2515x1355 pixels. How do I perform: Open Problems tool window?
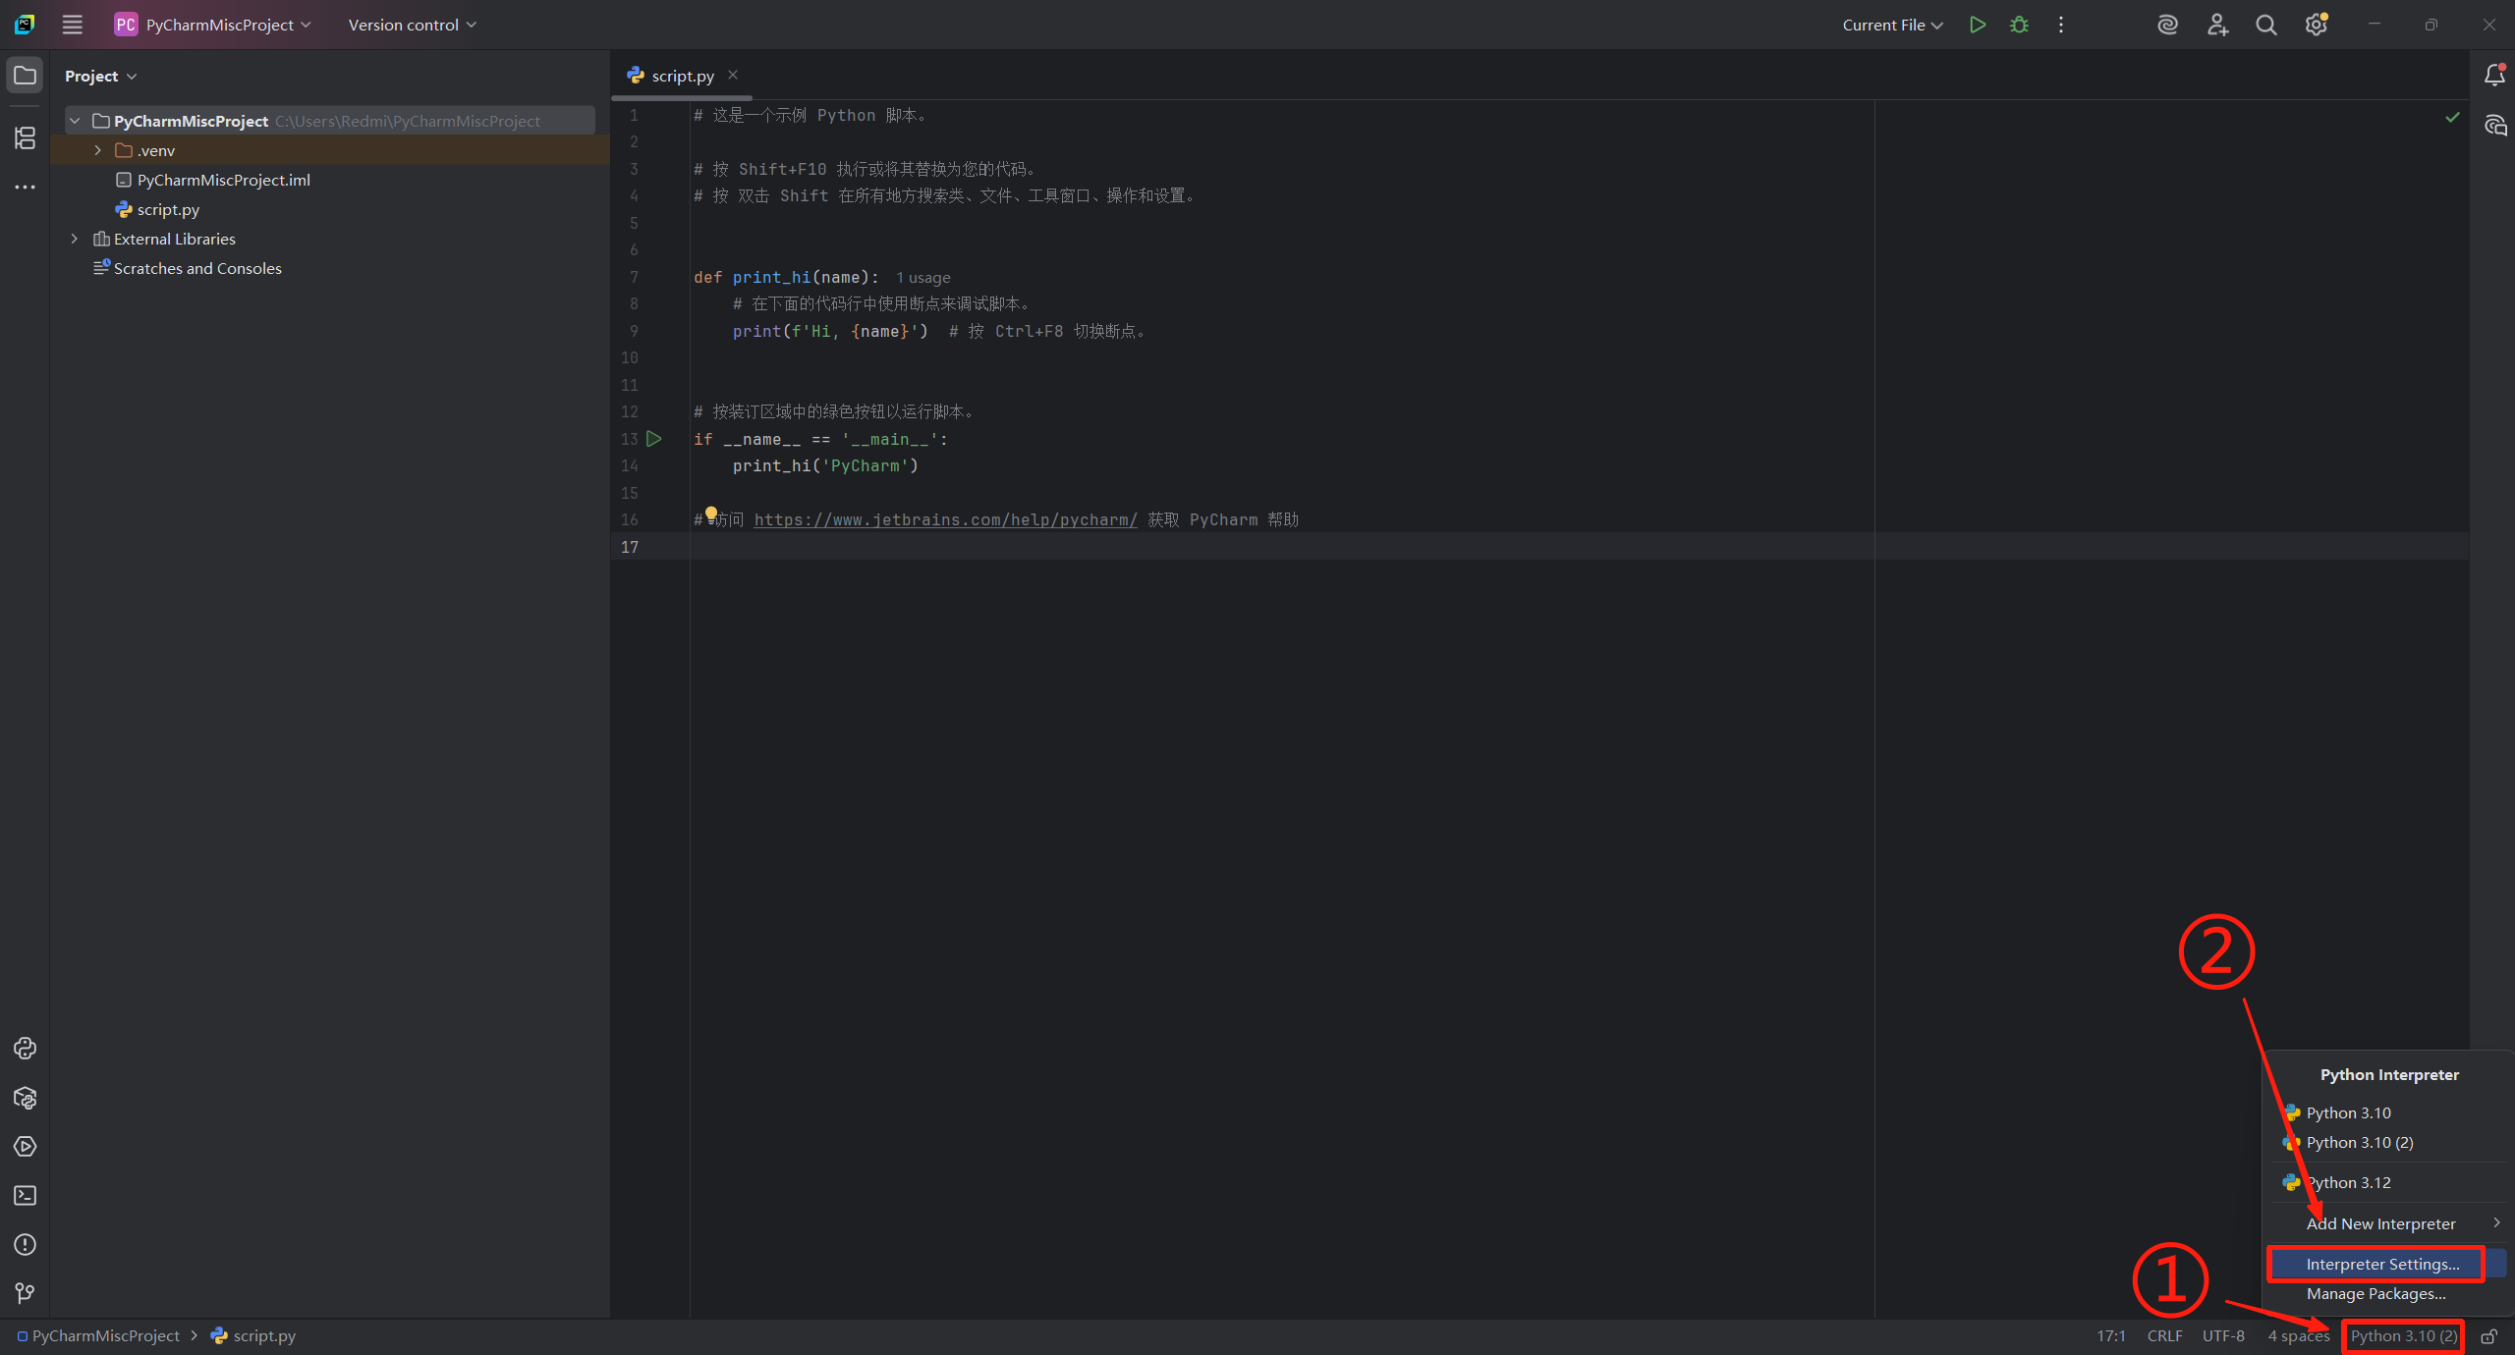coord(25,1245)
